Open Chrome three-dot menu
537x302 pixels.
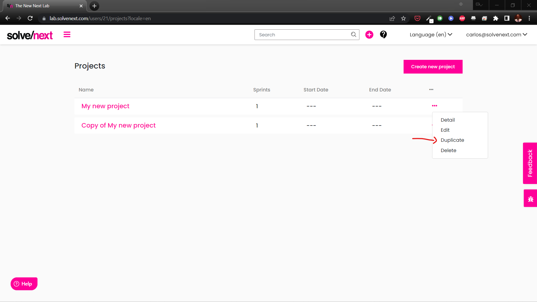point(529,18)
